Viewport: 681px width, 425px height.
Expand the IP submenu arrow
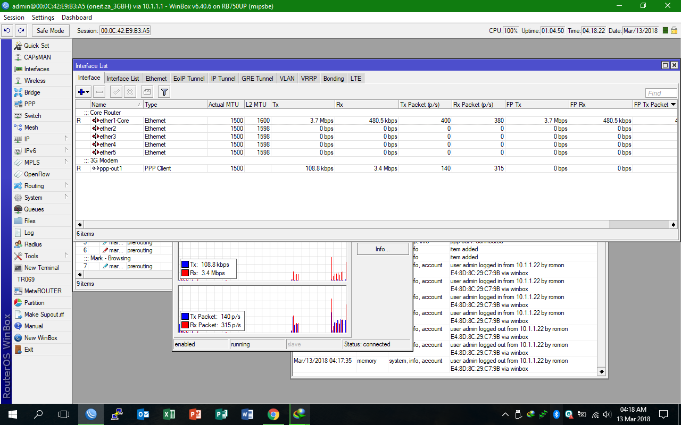66,139
